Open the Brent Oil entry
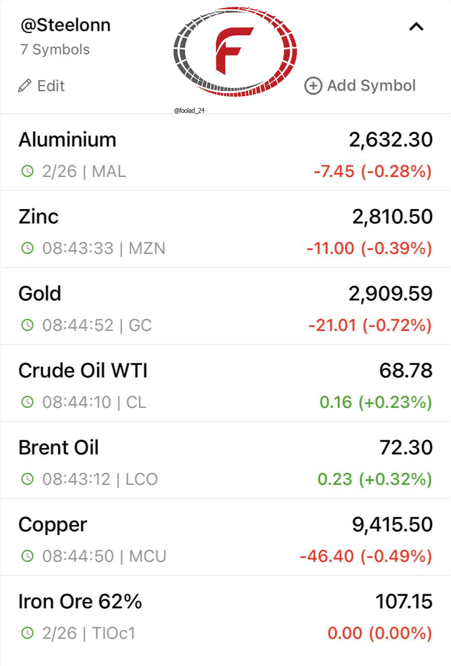The height and width of the screenshot is (666, 451). pyautogui.click(x=225, y=460)
